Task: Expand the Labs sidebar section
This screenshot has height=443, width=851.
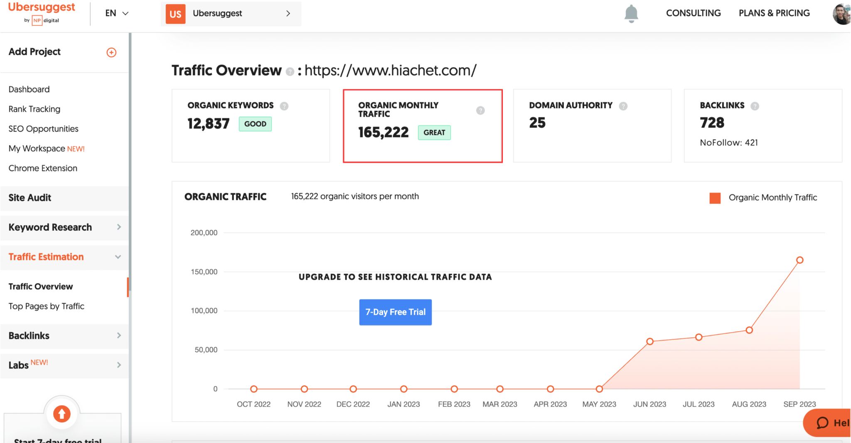Action: (64, 365)
